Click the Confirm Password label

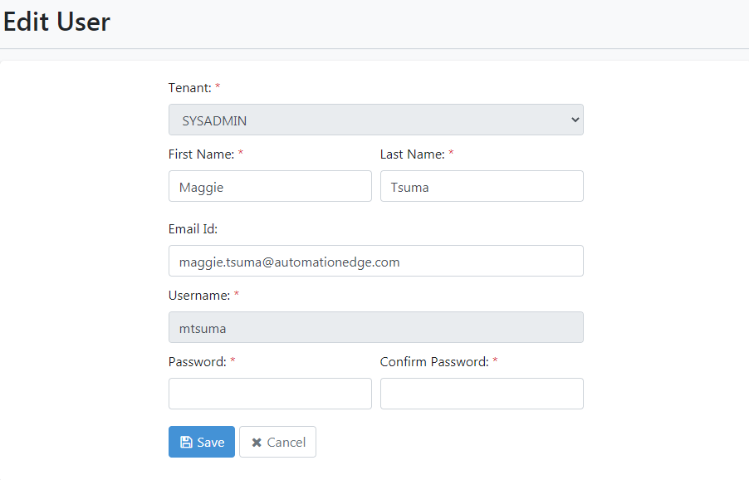[x=434, y=361]
